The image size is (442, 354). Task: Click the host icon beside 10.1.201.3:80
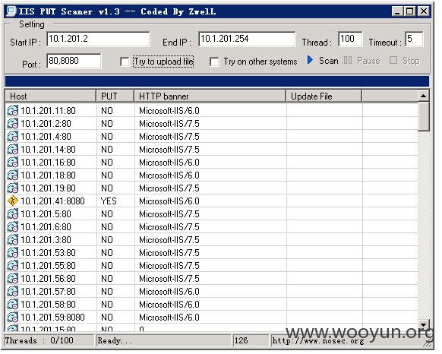click(12, 240)
